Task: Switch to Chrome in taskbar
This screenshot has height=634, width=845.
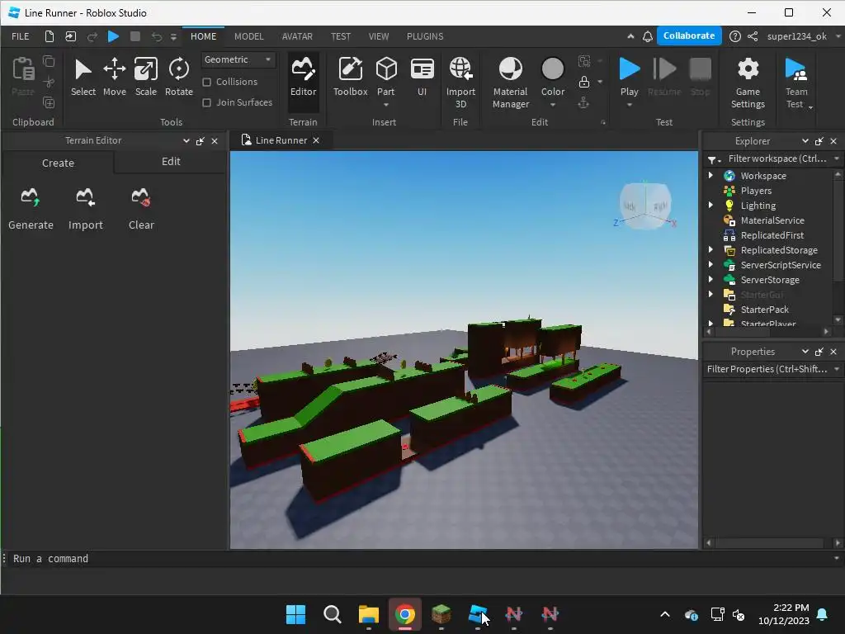Action: point(404,614)
